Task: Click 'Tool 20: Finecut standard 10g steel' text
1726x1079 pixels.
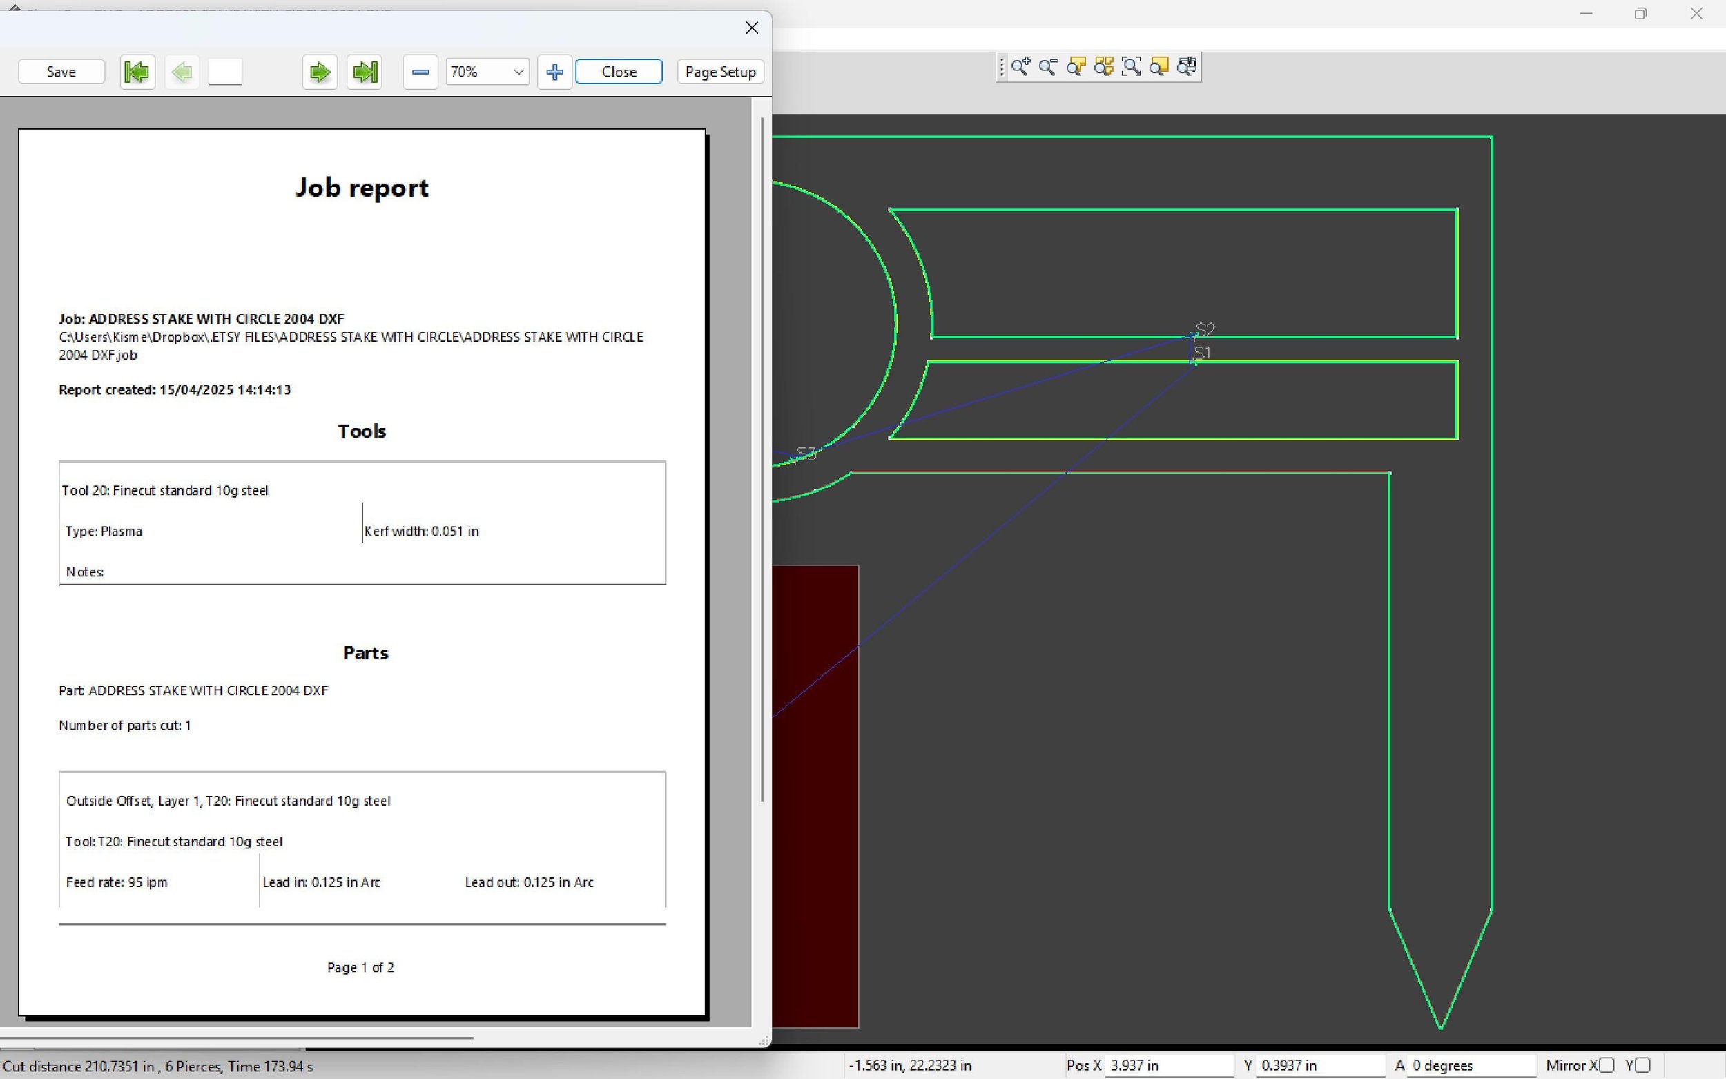Action: click(x=165, y=490)
